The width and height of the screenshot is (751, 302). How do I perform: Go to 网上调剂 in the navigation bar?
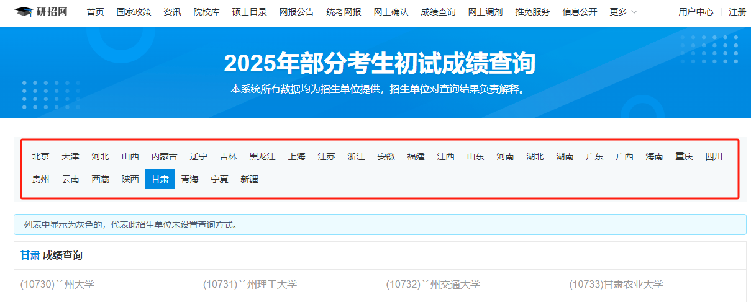(485, 12)
